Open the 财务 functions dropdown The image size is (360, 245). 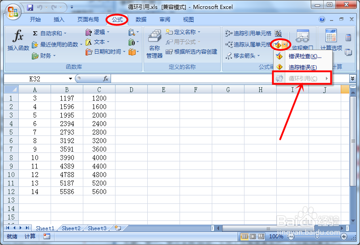tap(43, 55)
